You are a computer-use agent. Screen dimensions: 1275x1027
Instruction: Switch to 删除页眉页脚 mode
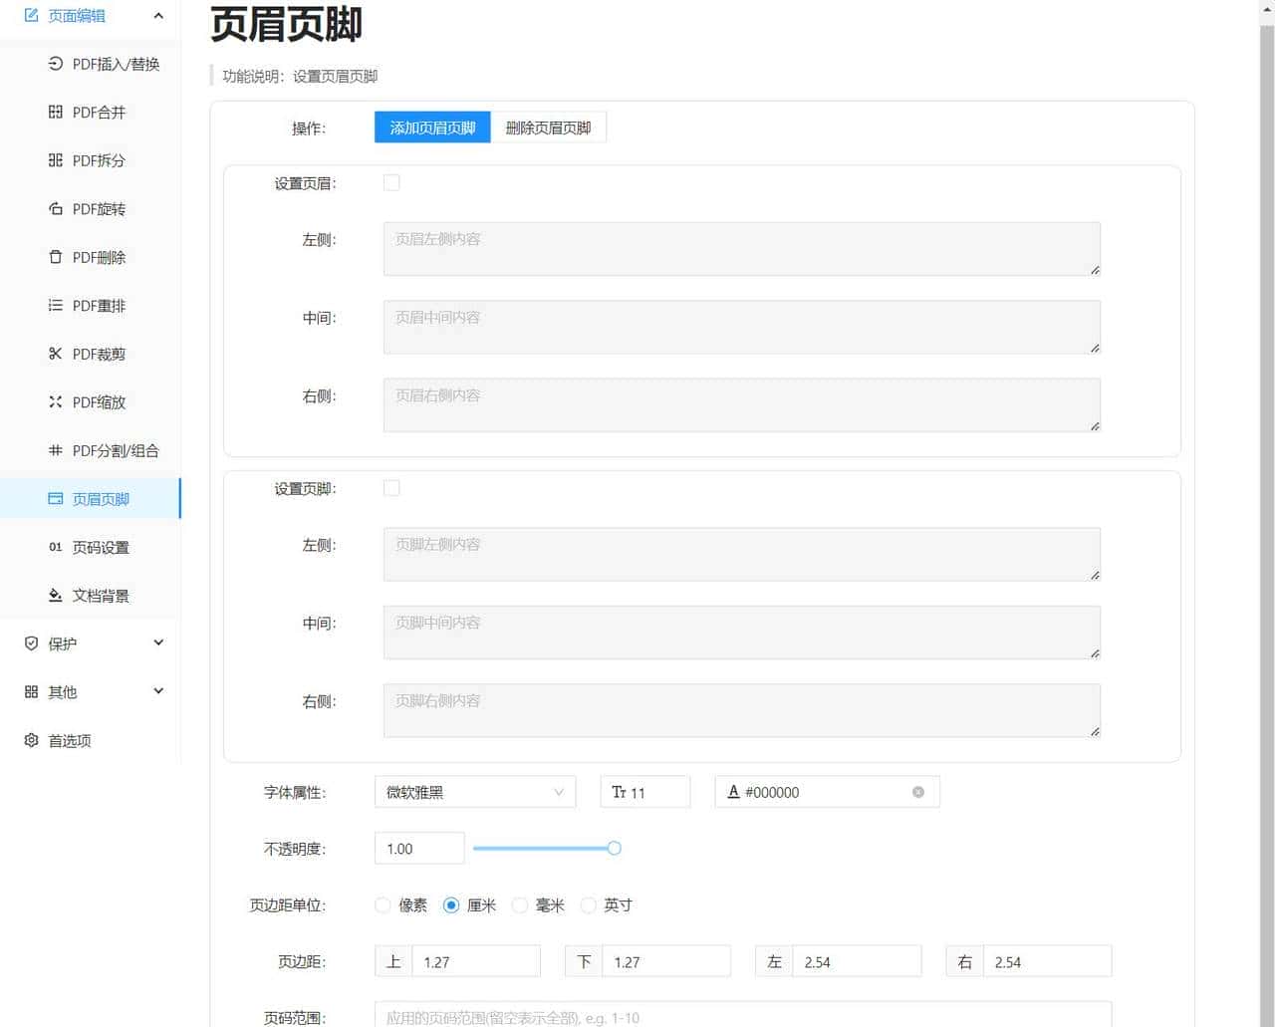549,127
